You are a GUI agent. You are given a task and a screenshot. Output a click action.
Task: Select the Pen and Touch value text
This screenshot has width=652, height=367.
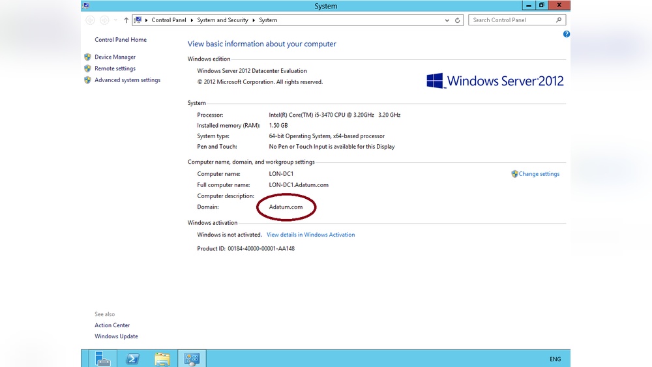(332, 147)
